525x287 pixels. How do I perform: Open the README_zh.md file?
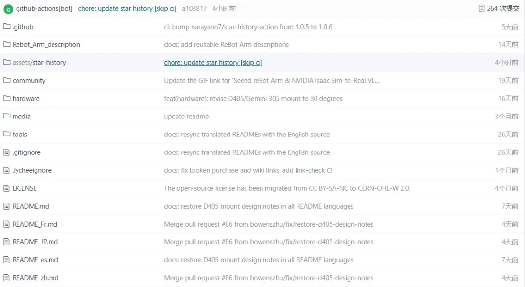[35, 278]
